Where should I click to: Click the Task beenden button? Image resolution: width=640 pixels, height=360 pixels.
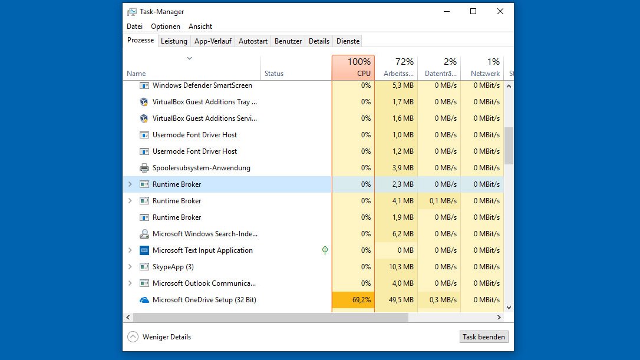tap(484, 336)
